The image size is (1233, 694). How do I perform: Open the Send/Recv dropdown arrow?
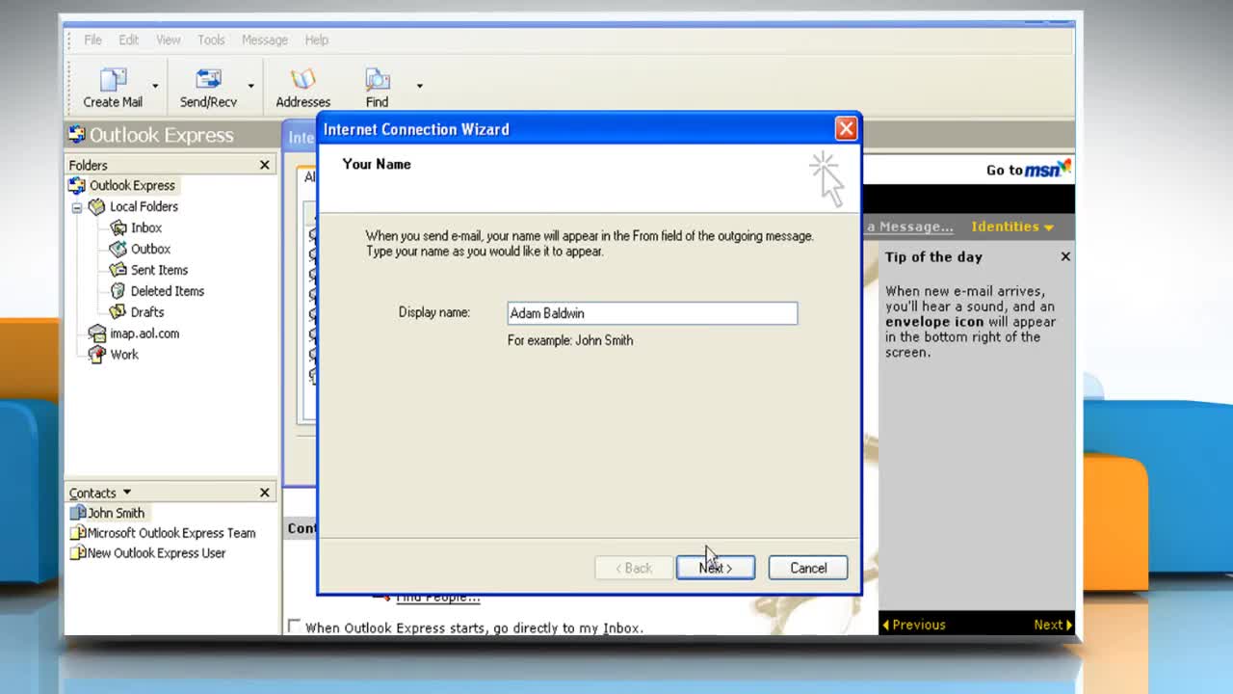click(250, 86)
